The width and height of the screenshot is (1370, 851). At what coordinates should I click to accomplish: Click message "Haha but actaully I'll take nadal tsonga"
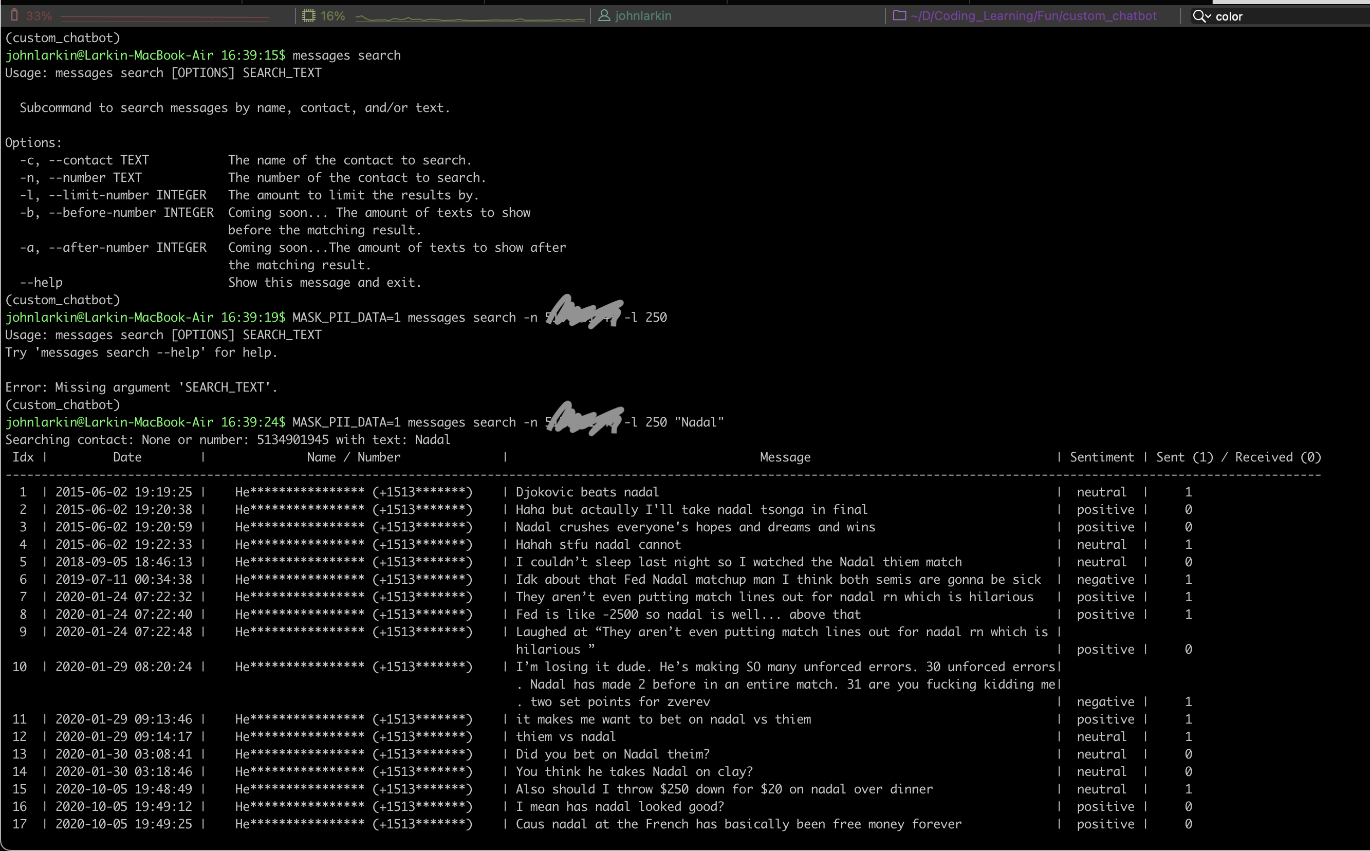[692, 509]
